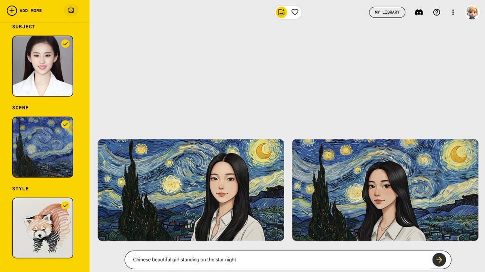The image size is (485, 272).
Task: Uncheck the Style red panda checkmark
Action: [x=65, y=205]
